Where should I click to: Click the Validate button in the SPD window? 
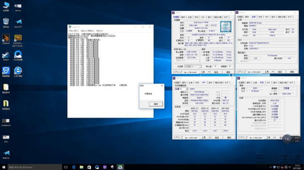click(x=217, y=137)
